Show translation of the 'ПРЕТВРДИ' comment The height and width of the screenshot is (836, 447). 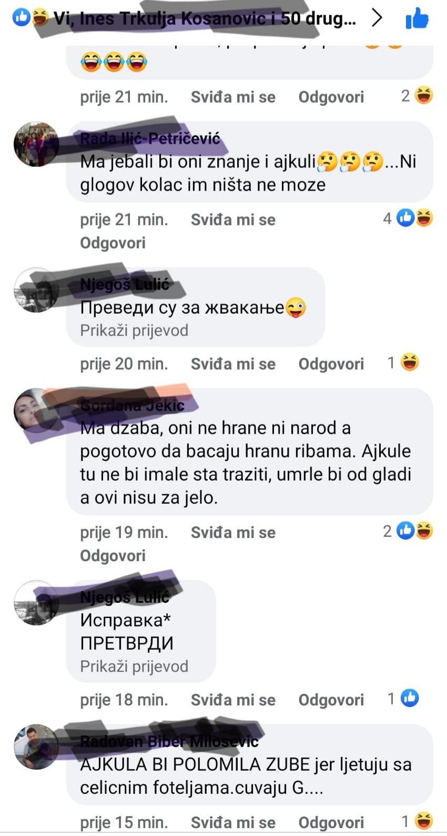pyautogui.click(x=134, y=666)
